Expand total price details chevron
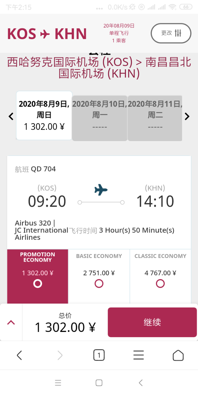 (x=11, y=322)
